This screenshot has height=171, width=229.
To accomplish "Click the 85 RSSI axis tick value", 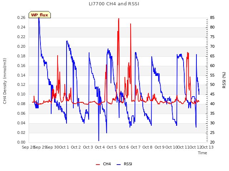I will (212, 17).
